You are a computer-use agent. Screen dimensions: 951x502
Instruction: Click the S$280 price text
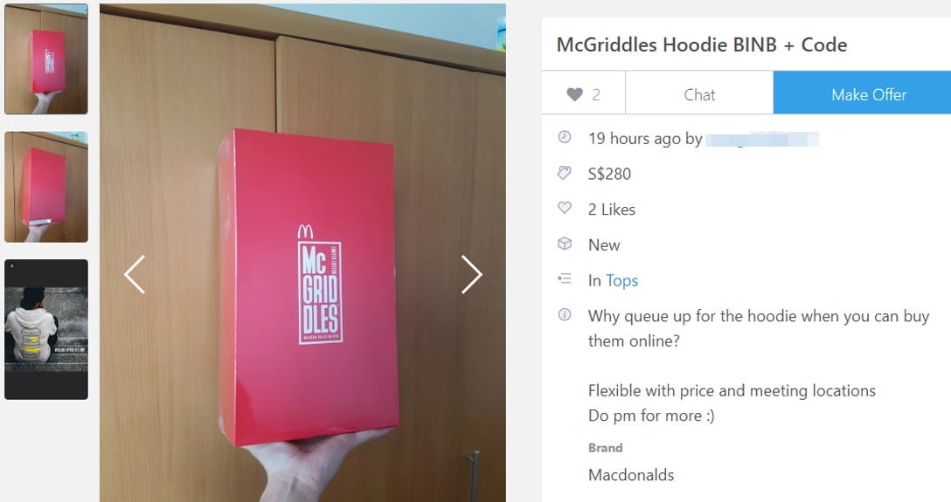pos(609,175)
